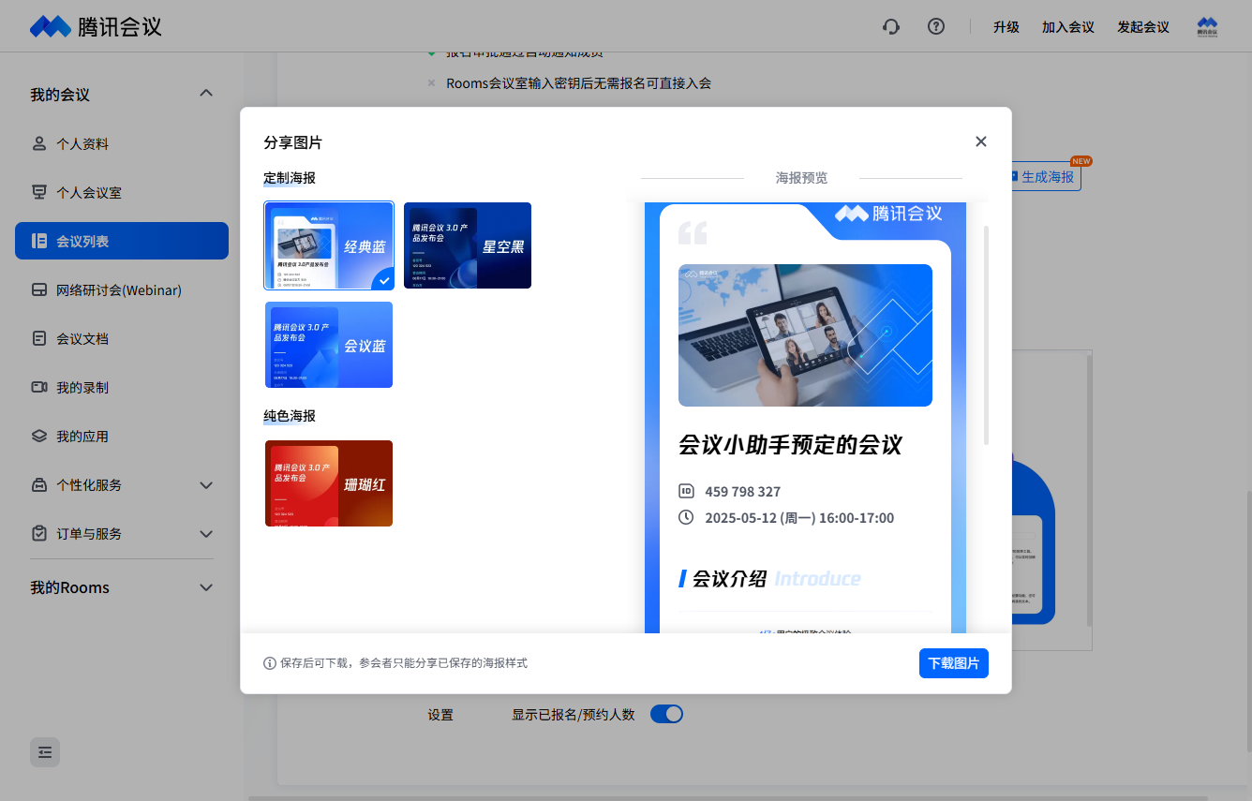
Task: Collapse the sidebar with bottom-left icon
Action: (x=45, y=752)
